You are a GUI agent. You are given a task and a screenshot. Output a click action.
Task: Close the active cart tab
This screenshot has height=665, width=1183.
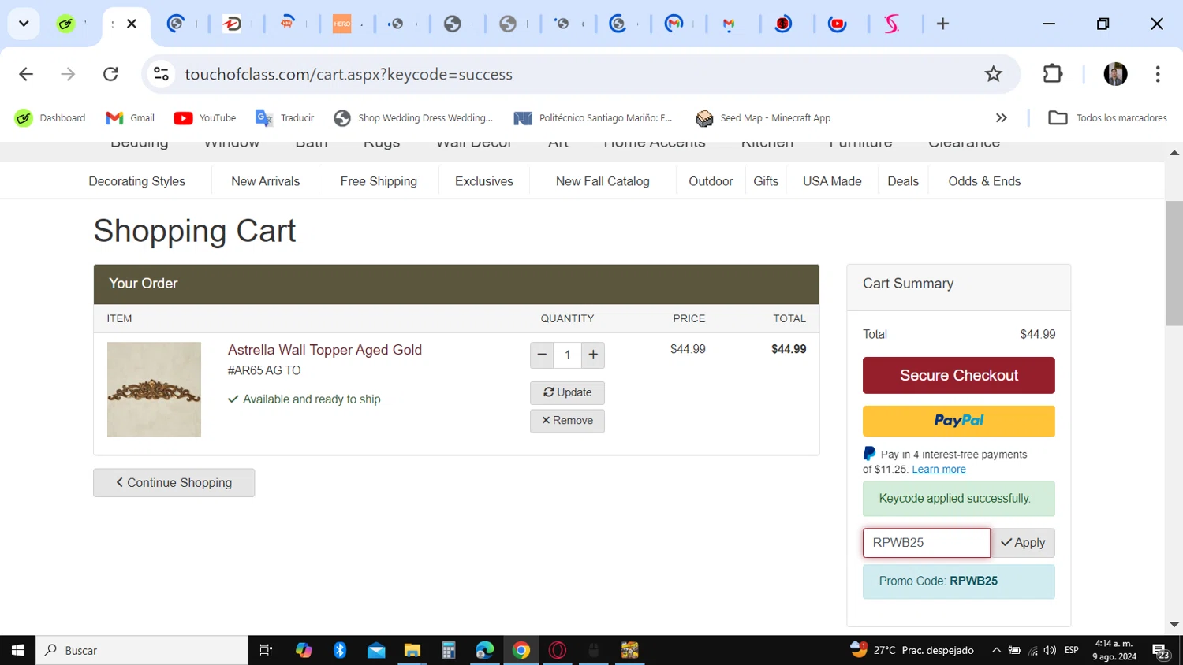(x=132, y=24)
